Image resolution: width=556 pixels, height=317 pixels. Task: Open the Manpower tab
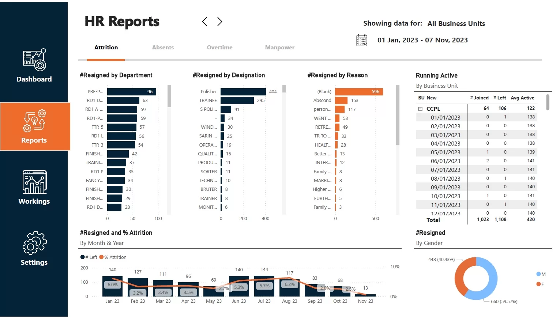click(x=279, y=48)
